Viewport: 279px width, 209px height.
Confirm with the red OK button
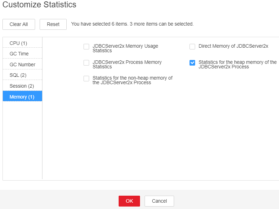coord(129,201)
